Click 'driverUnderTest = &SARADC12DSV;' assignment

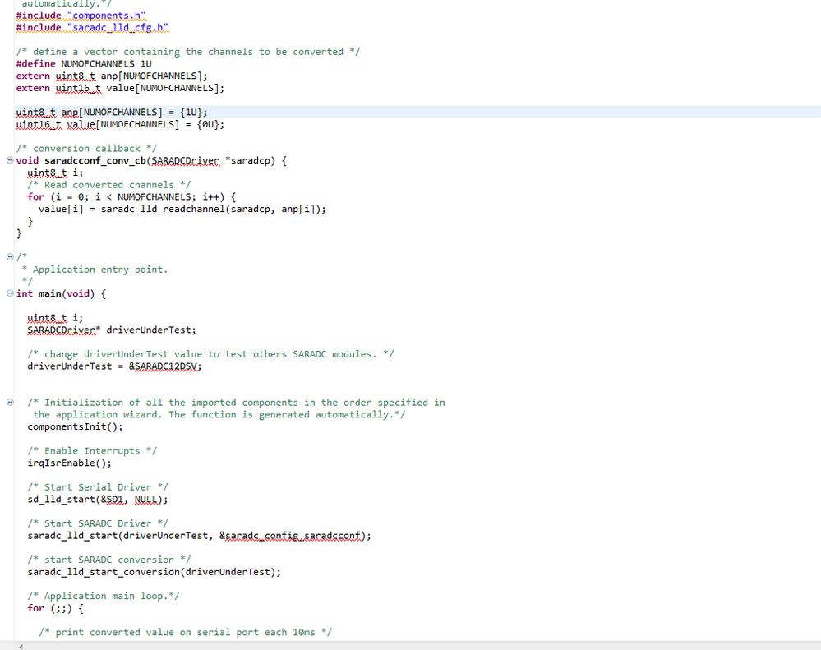point(115,366)
